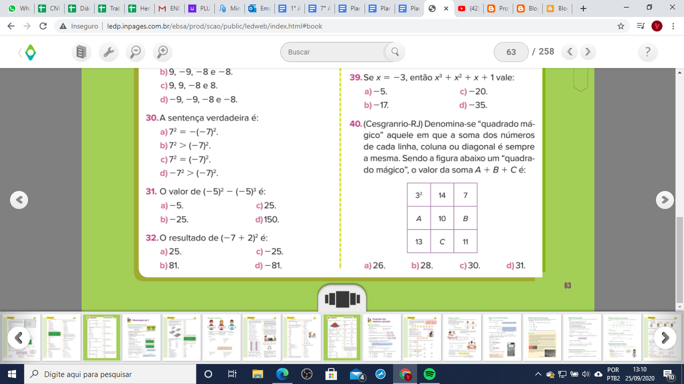This screenshot has width=684, height=384.
Task: Click question 39 answer option c) −20.
Action: (474, 91)
